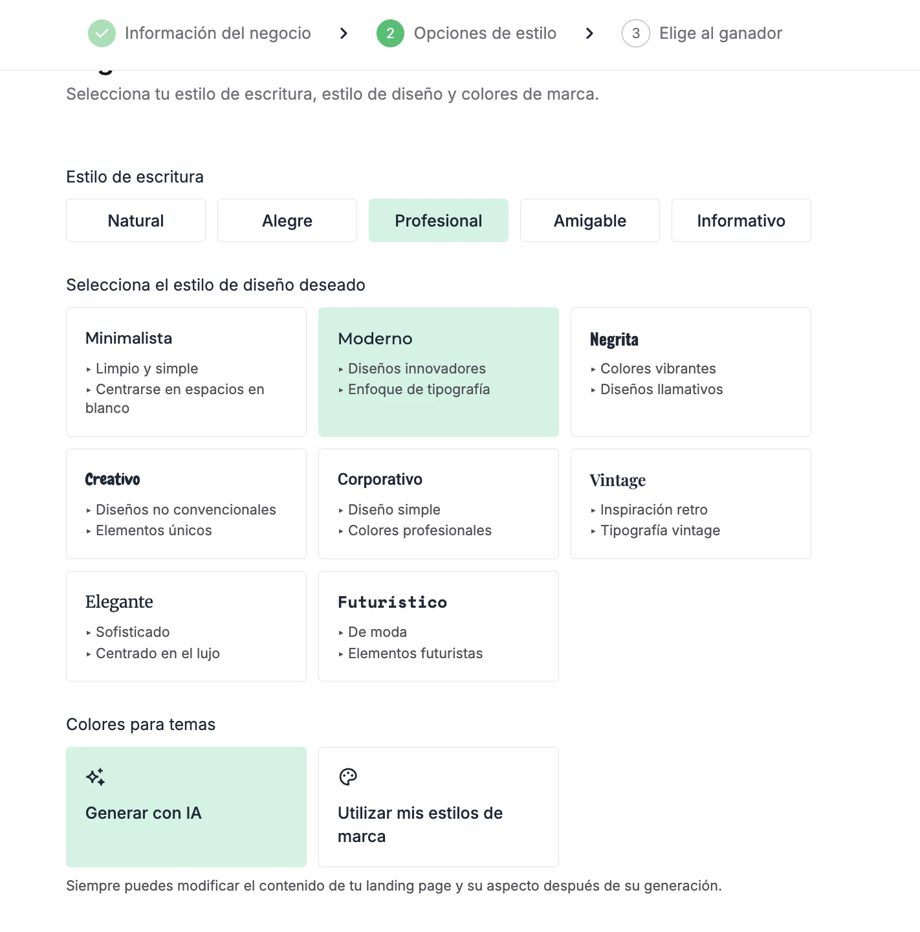
Task: Click the step 3 numbered circle
Action: click(635, 33)
